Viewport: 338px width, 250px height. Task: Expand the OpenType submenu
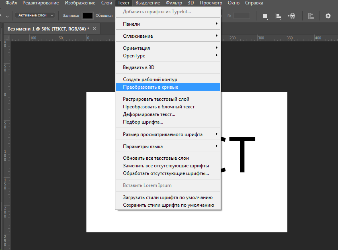168,56
